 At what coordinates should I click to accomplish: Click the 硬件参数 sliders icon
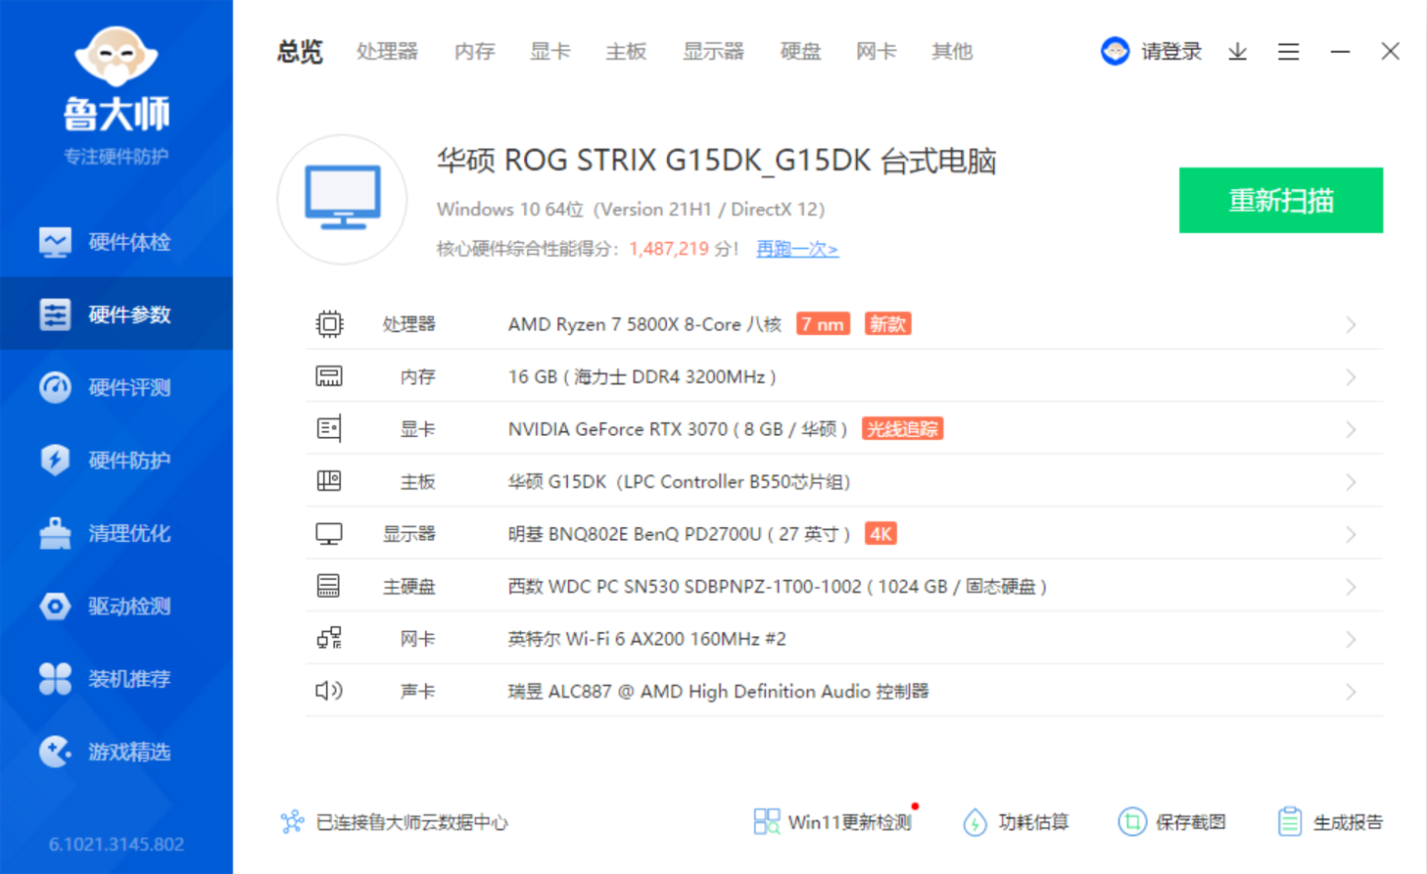[55, 314]
